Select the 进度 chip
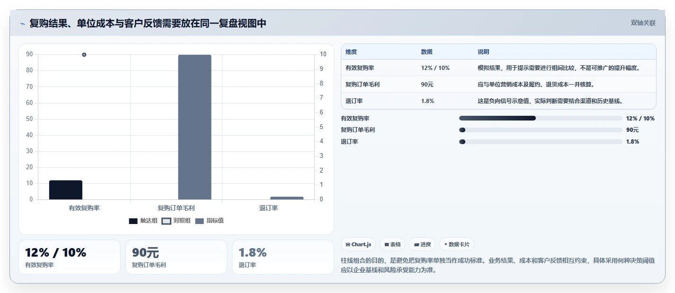 [422, 244]
